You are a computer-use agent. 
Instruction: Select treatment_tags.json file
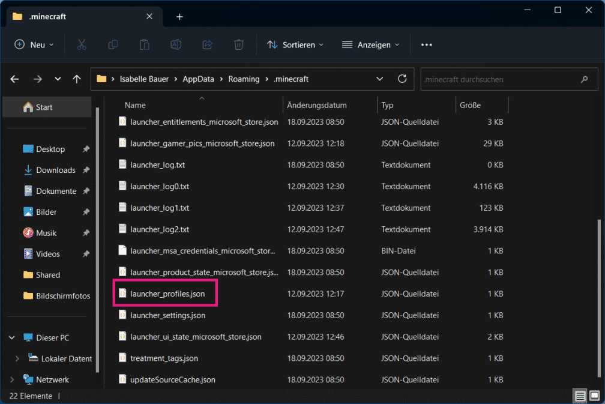coord(164,358)
